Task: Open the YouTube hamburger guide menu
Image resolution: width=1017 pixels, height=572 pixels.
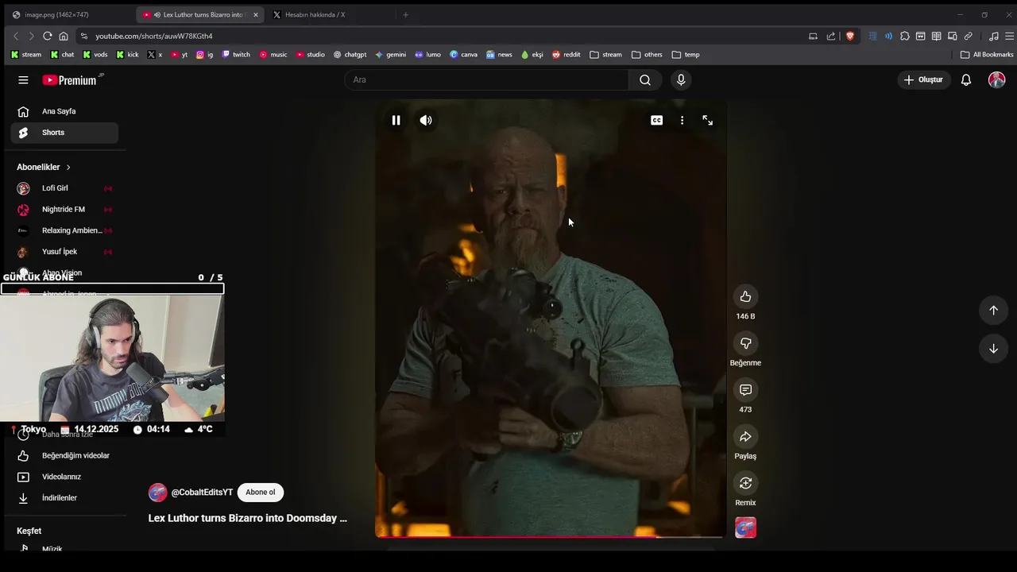Action: click(x=23, y=79)
